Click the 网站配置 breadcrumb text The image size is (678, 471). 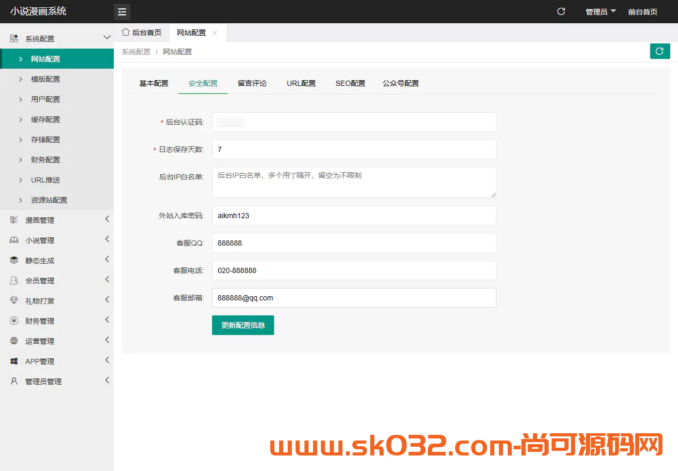point(177,52)
